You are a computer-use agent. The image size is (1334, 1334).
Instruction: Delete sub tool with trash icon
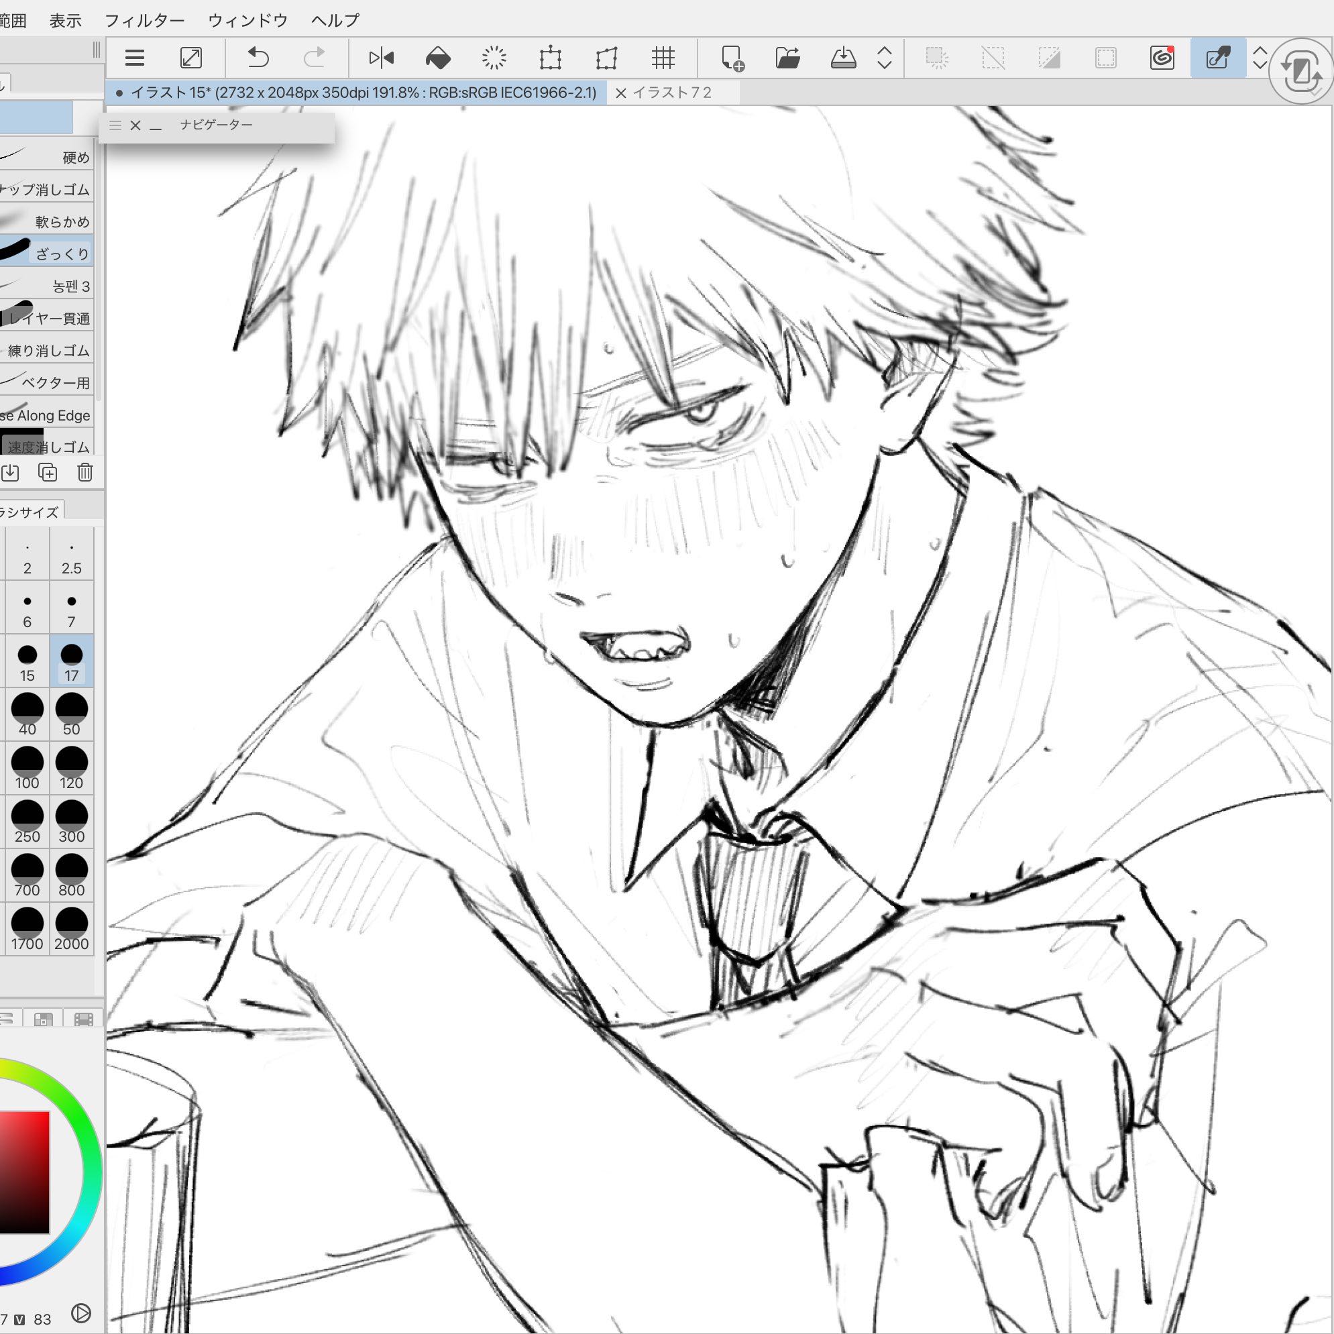pyautogui.click(x=85, y=472)
